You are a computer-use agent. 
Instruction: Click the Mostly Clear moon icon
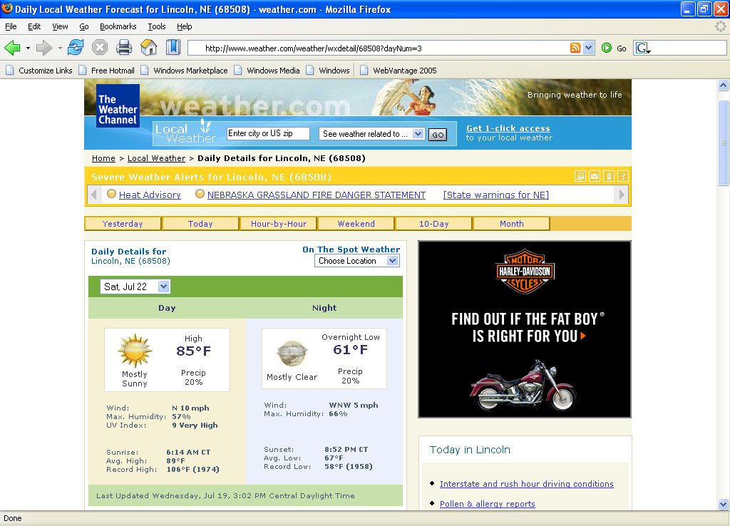(x=292, y=354)
